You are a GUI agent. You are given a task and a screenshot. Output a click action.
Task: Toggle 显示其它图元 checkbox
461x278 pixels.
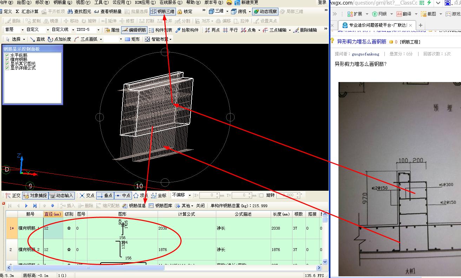coord(7,63)
